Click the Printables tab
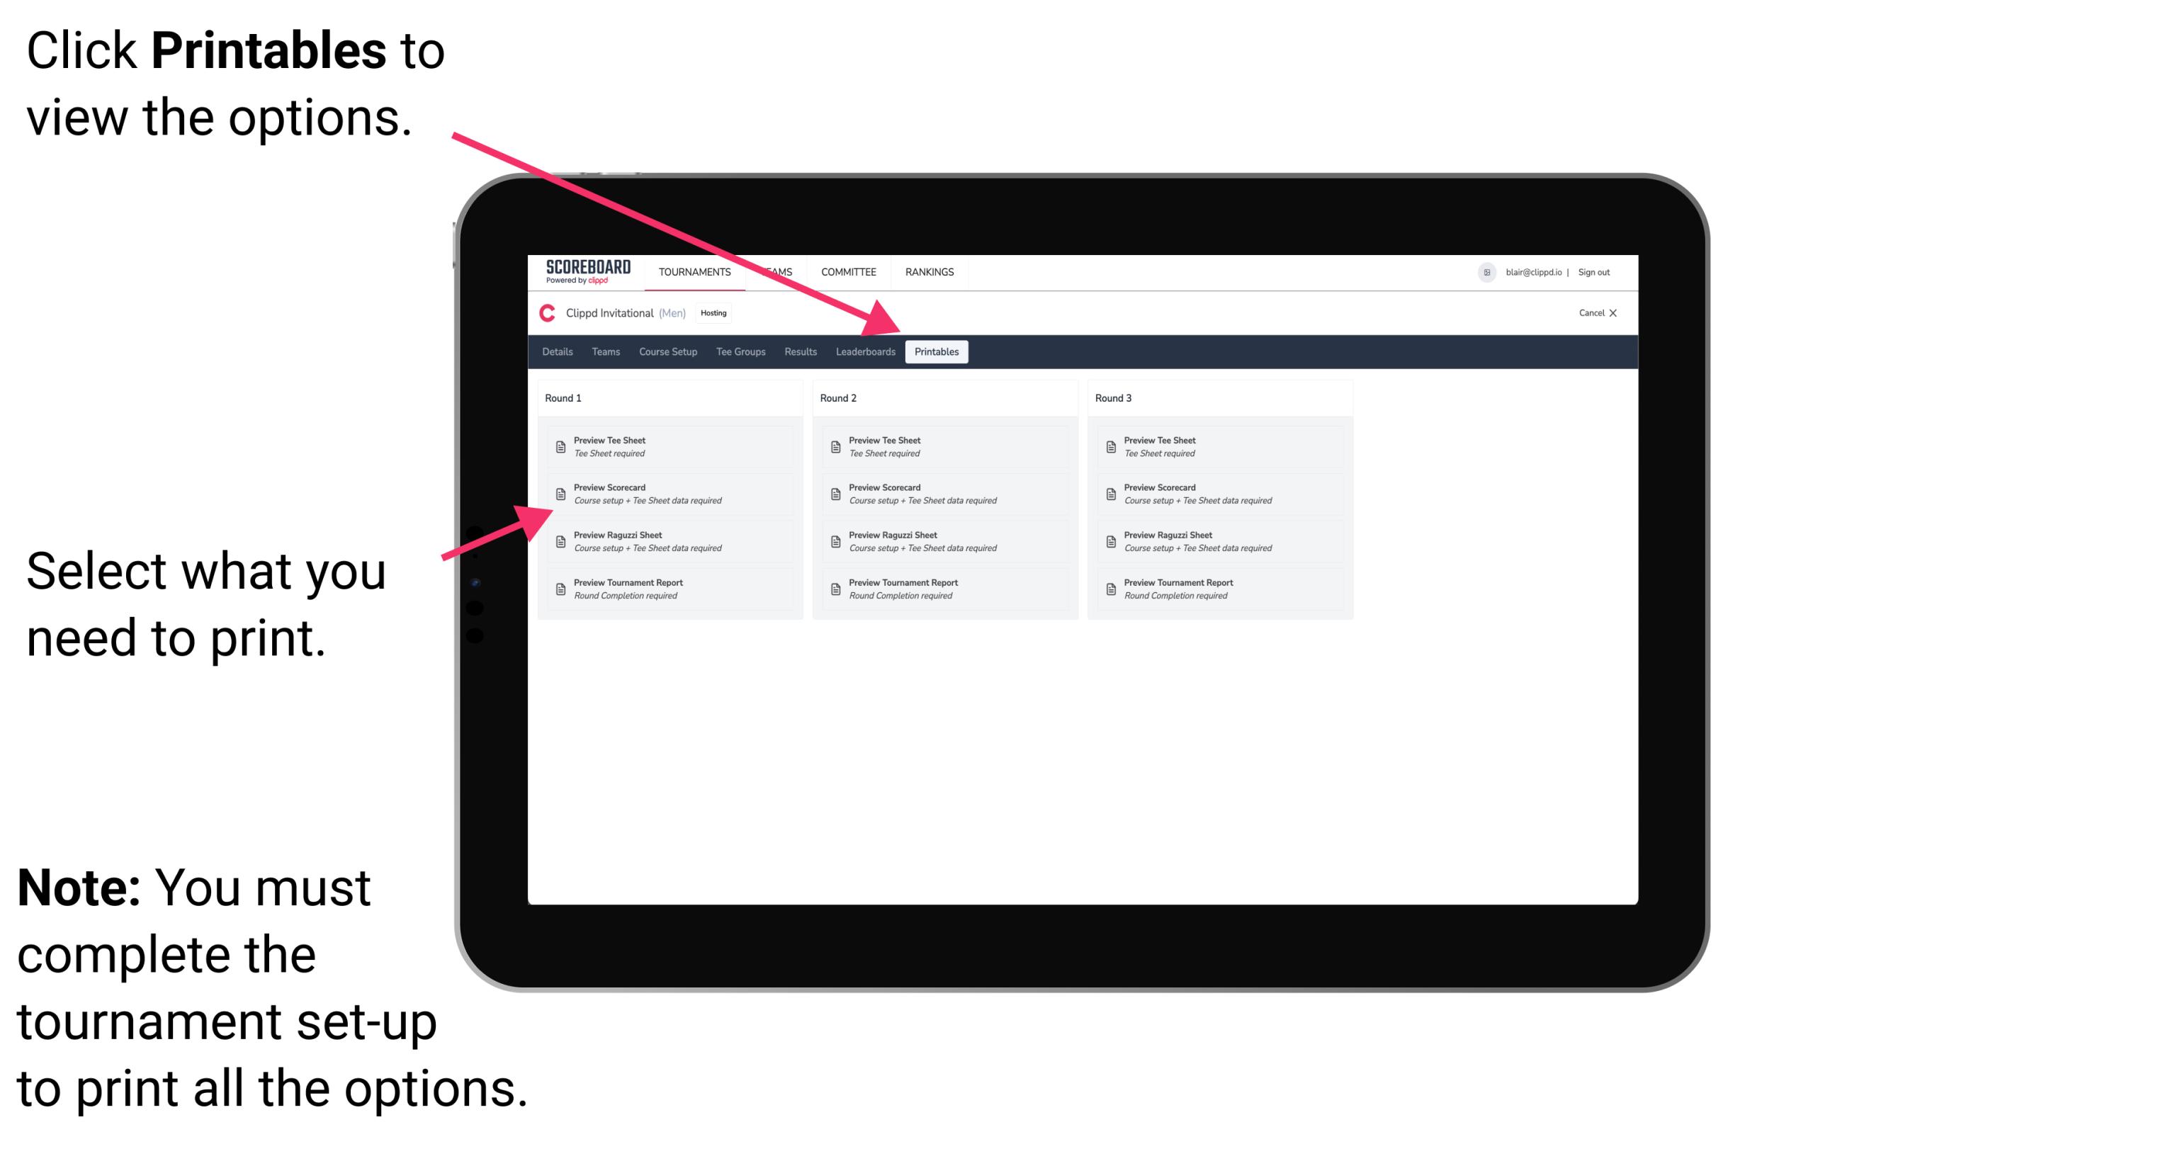 coord(937,352)
